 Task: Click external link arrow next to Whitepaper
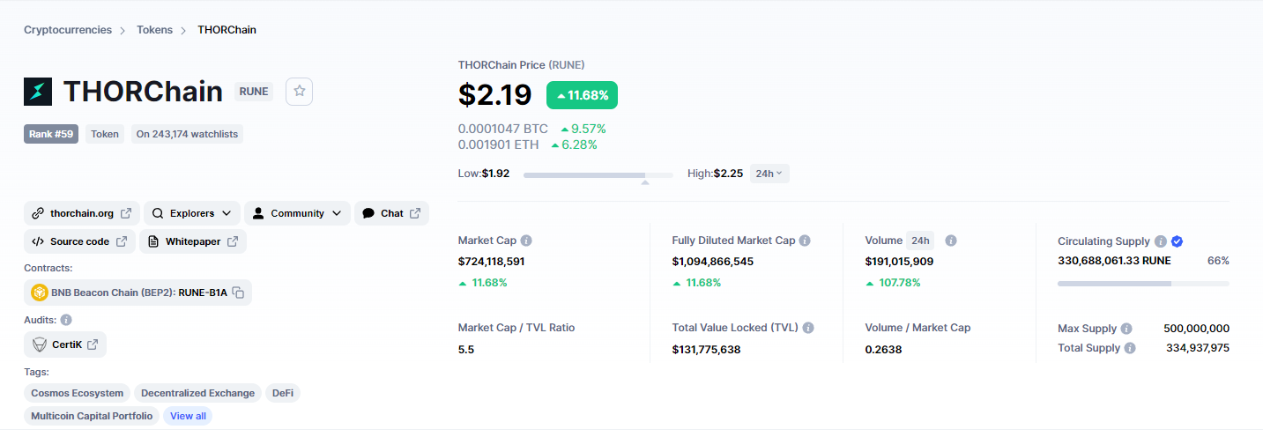[233, 241]
